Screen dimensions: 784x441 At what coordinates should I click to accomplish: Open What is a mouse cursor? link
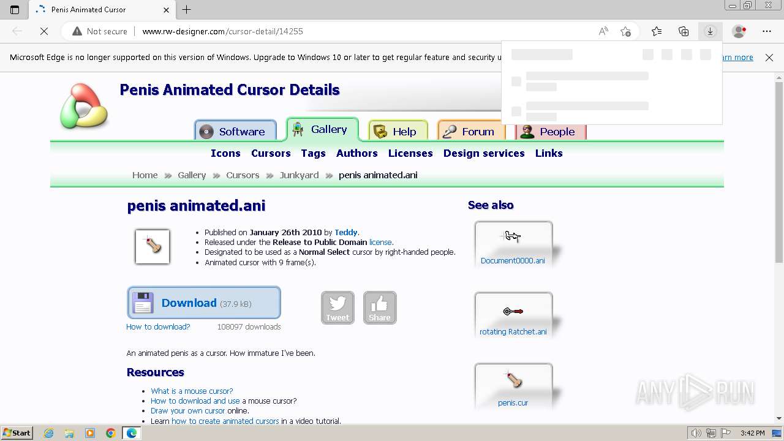192,391
